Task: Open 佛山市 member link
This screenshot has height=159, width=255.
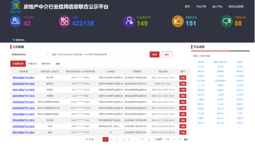Action: pos(201,71)
